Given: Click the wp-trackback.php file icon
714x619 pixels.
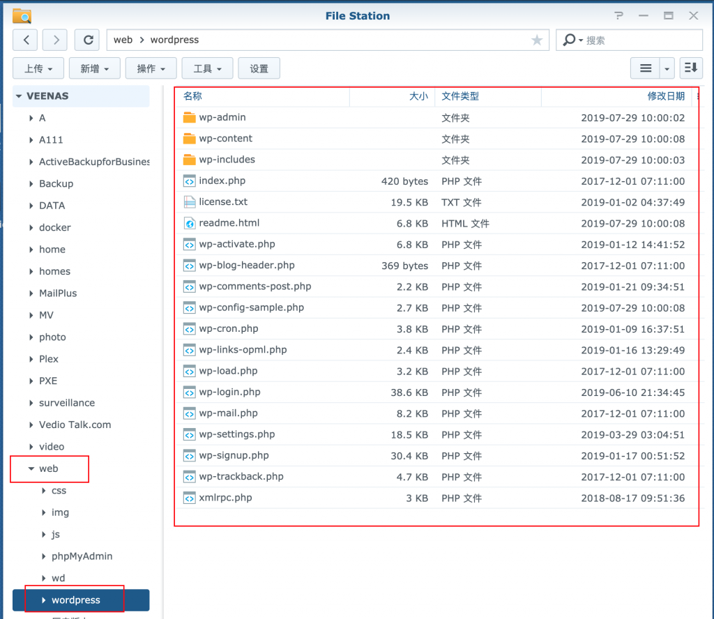Looking at the screenshot, I should coord(190,477).
